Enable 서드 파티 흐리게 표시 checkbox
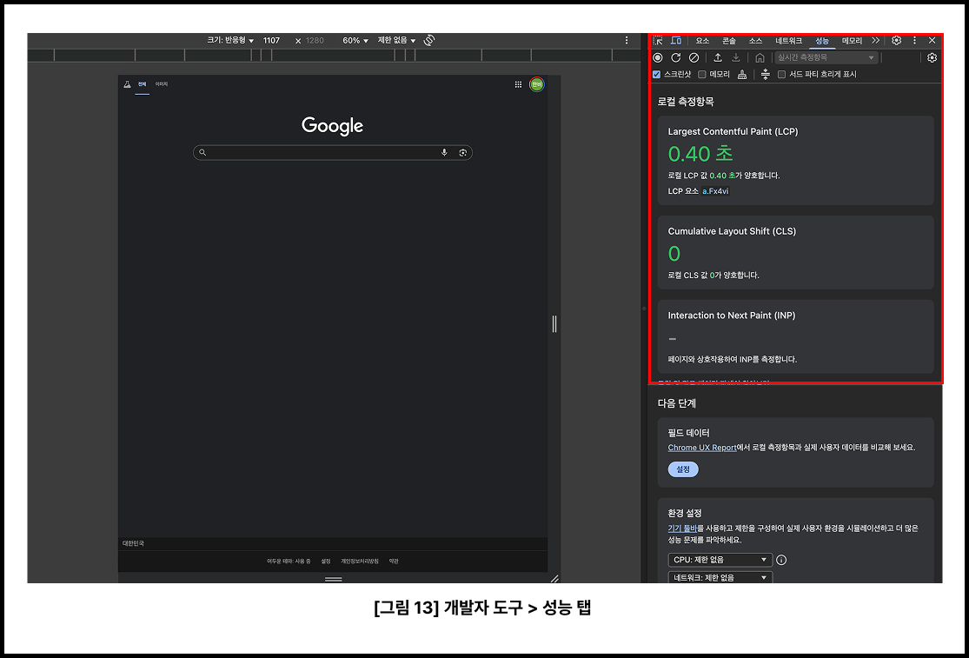Image resolution: width=969 pixels, height=658 pixels. tap(782, 74)
